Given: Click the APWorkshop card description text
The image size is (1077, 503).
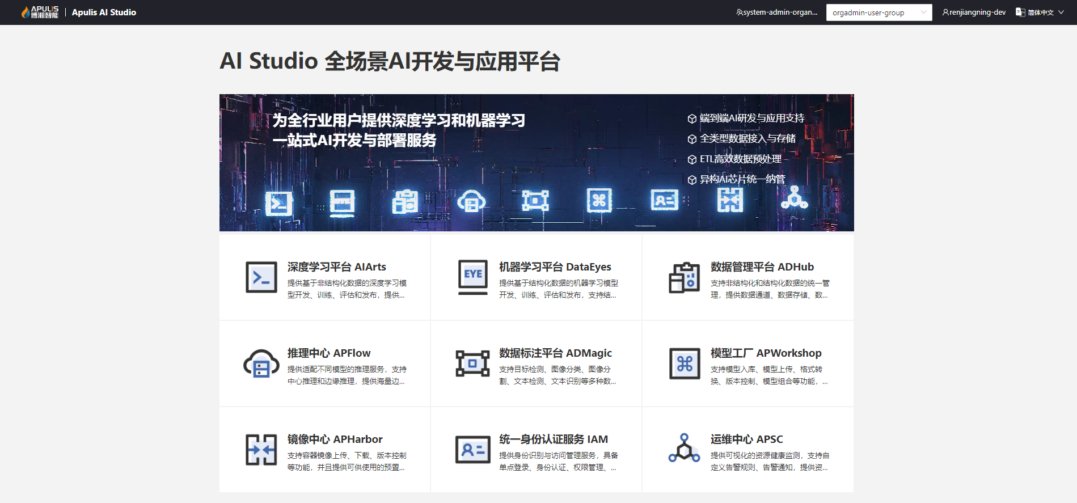Looking at the screenshot, I should coord(769,375).
